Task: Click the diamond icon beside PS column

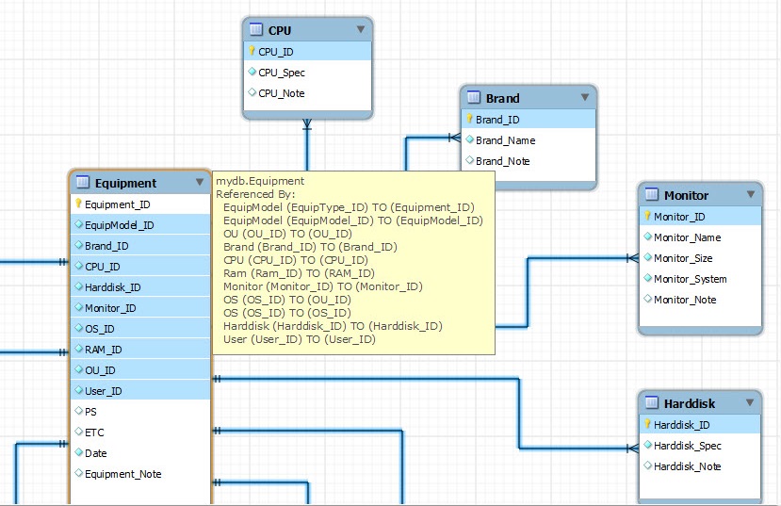Action: pos(78,411)
